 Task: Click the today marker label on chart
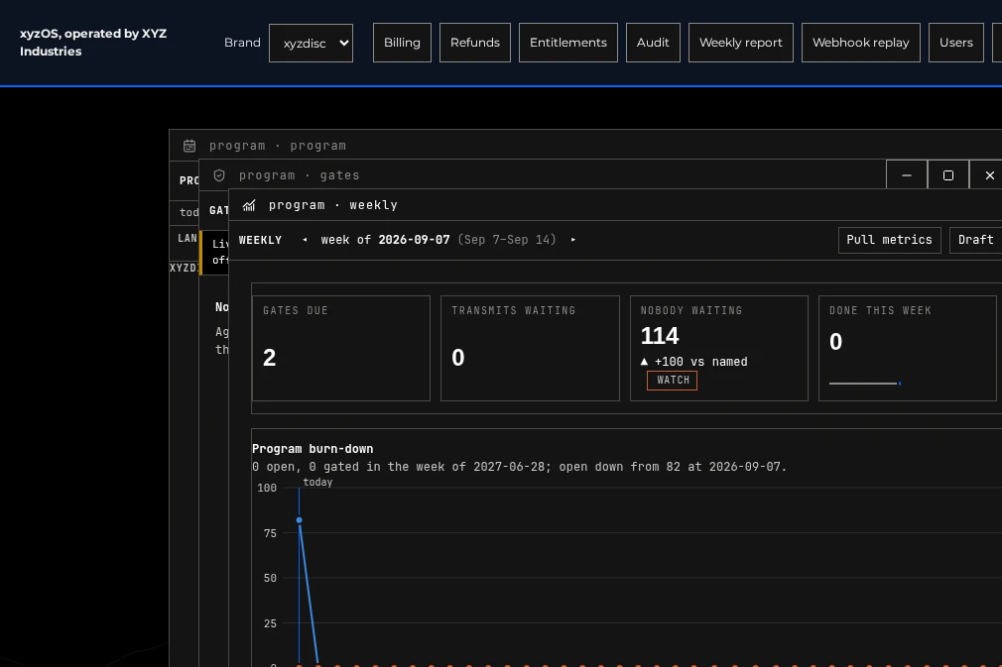pos(317,483)
